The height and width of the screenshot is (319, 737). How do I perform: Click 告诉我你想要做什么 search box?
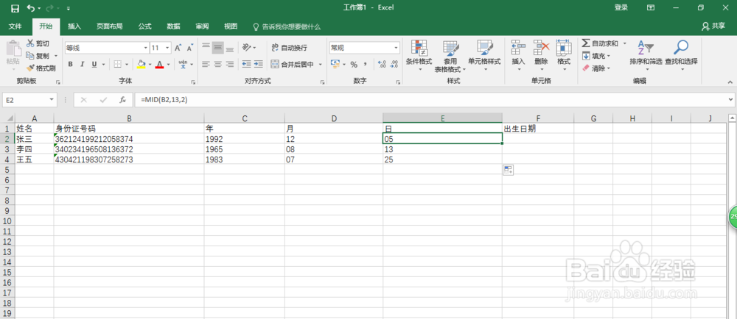287,26
